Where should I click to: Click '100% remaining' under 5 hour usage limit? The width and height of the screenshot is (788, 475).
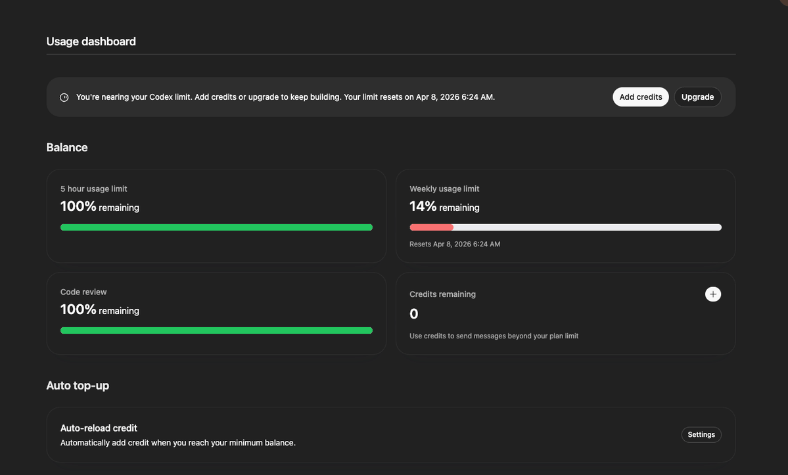click(99, 206)
